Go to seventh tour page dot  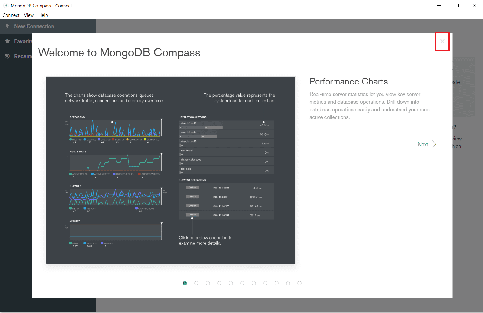coord(254,283)
